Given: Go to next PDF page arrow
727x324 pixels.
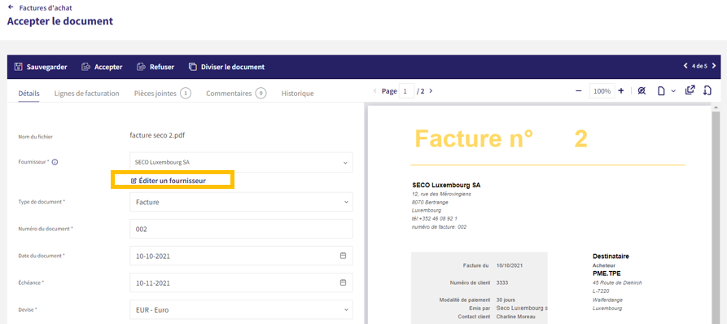Looking at the screenshot, I should [x=431, y=91].
